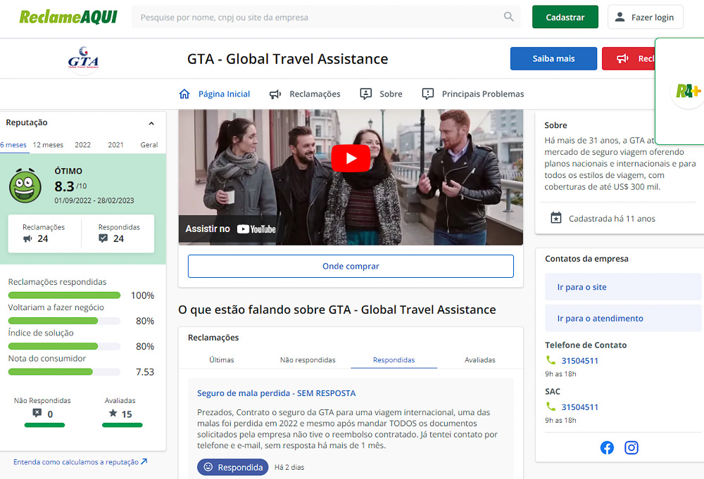Click the Ir para o atendimento link
Viewport: 704px width, 479px height.
[623, 318]
